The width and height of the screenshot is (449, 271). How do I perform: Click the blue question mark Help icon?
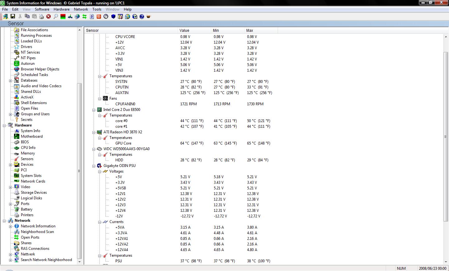tap(142, 17)
